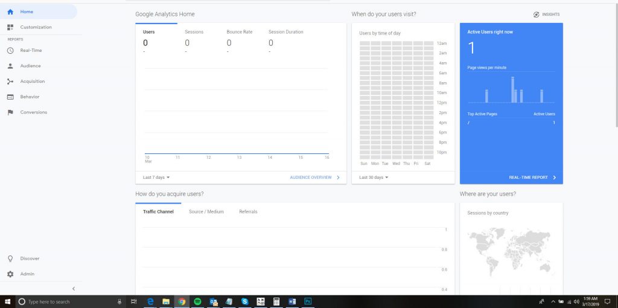The width and height of the screenshot is (618, 308).
Task: Open File Explorer from the taskbar
Action: tap(166, 302)
